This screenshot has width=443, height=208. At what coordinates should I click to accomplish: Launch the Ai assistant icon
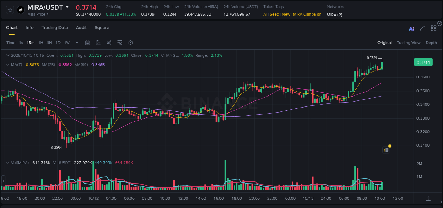click(411, 28)
